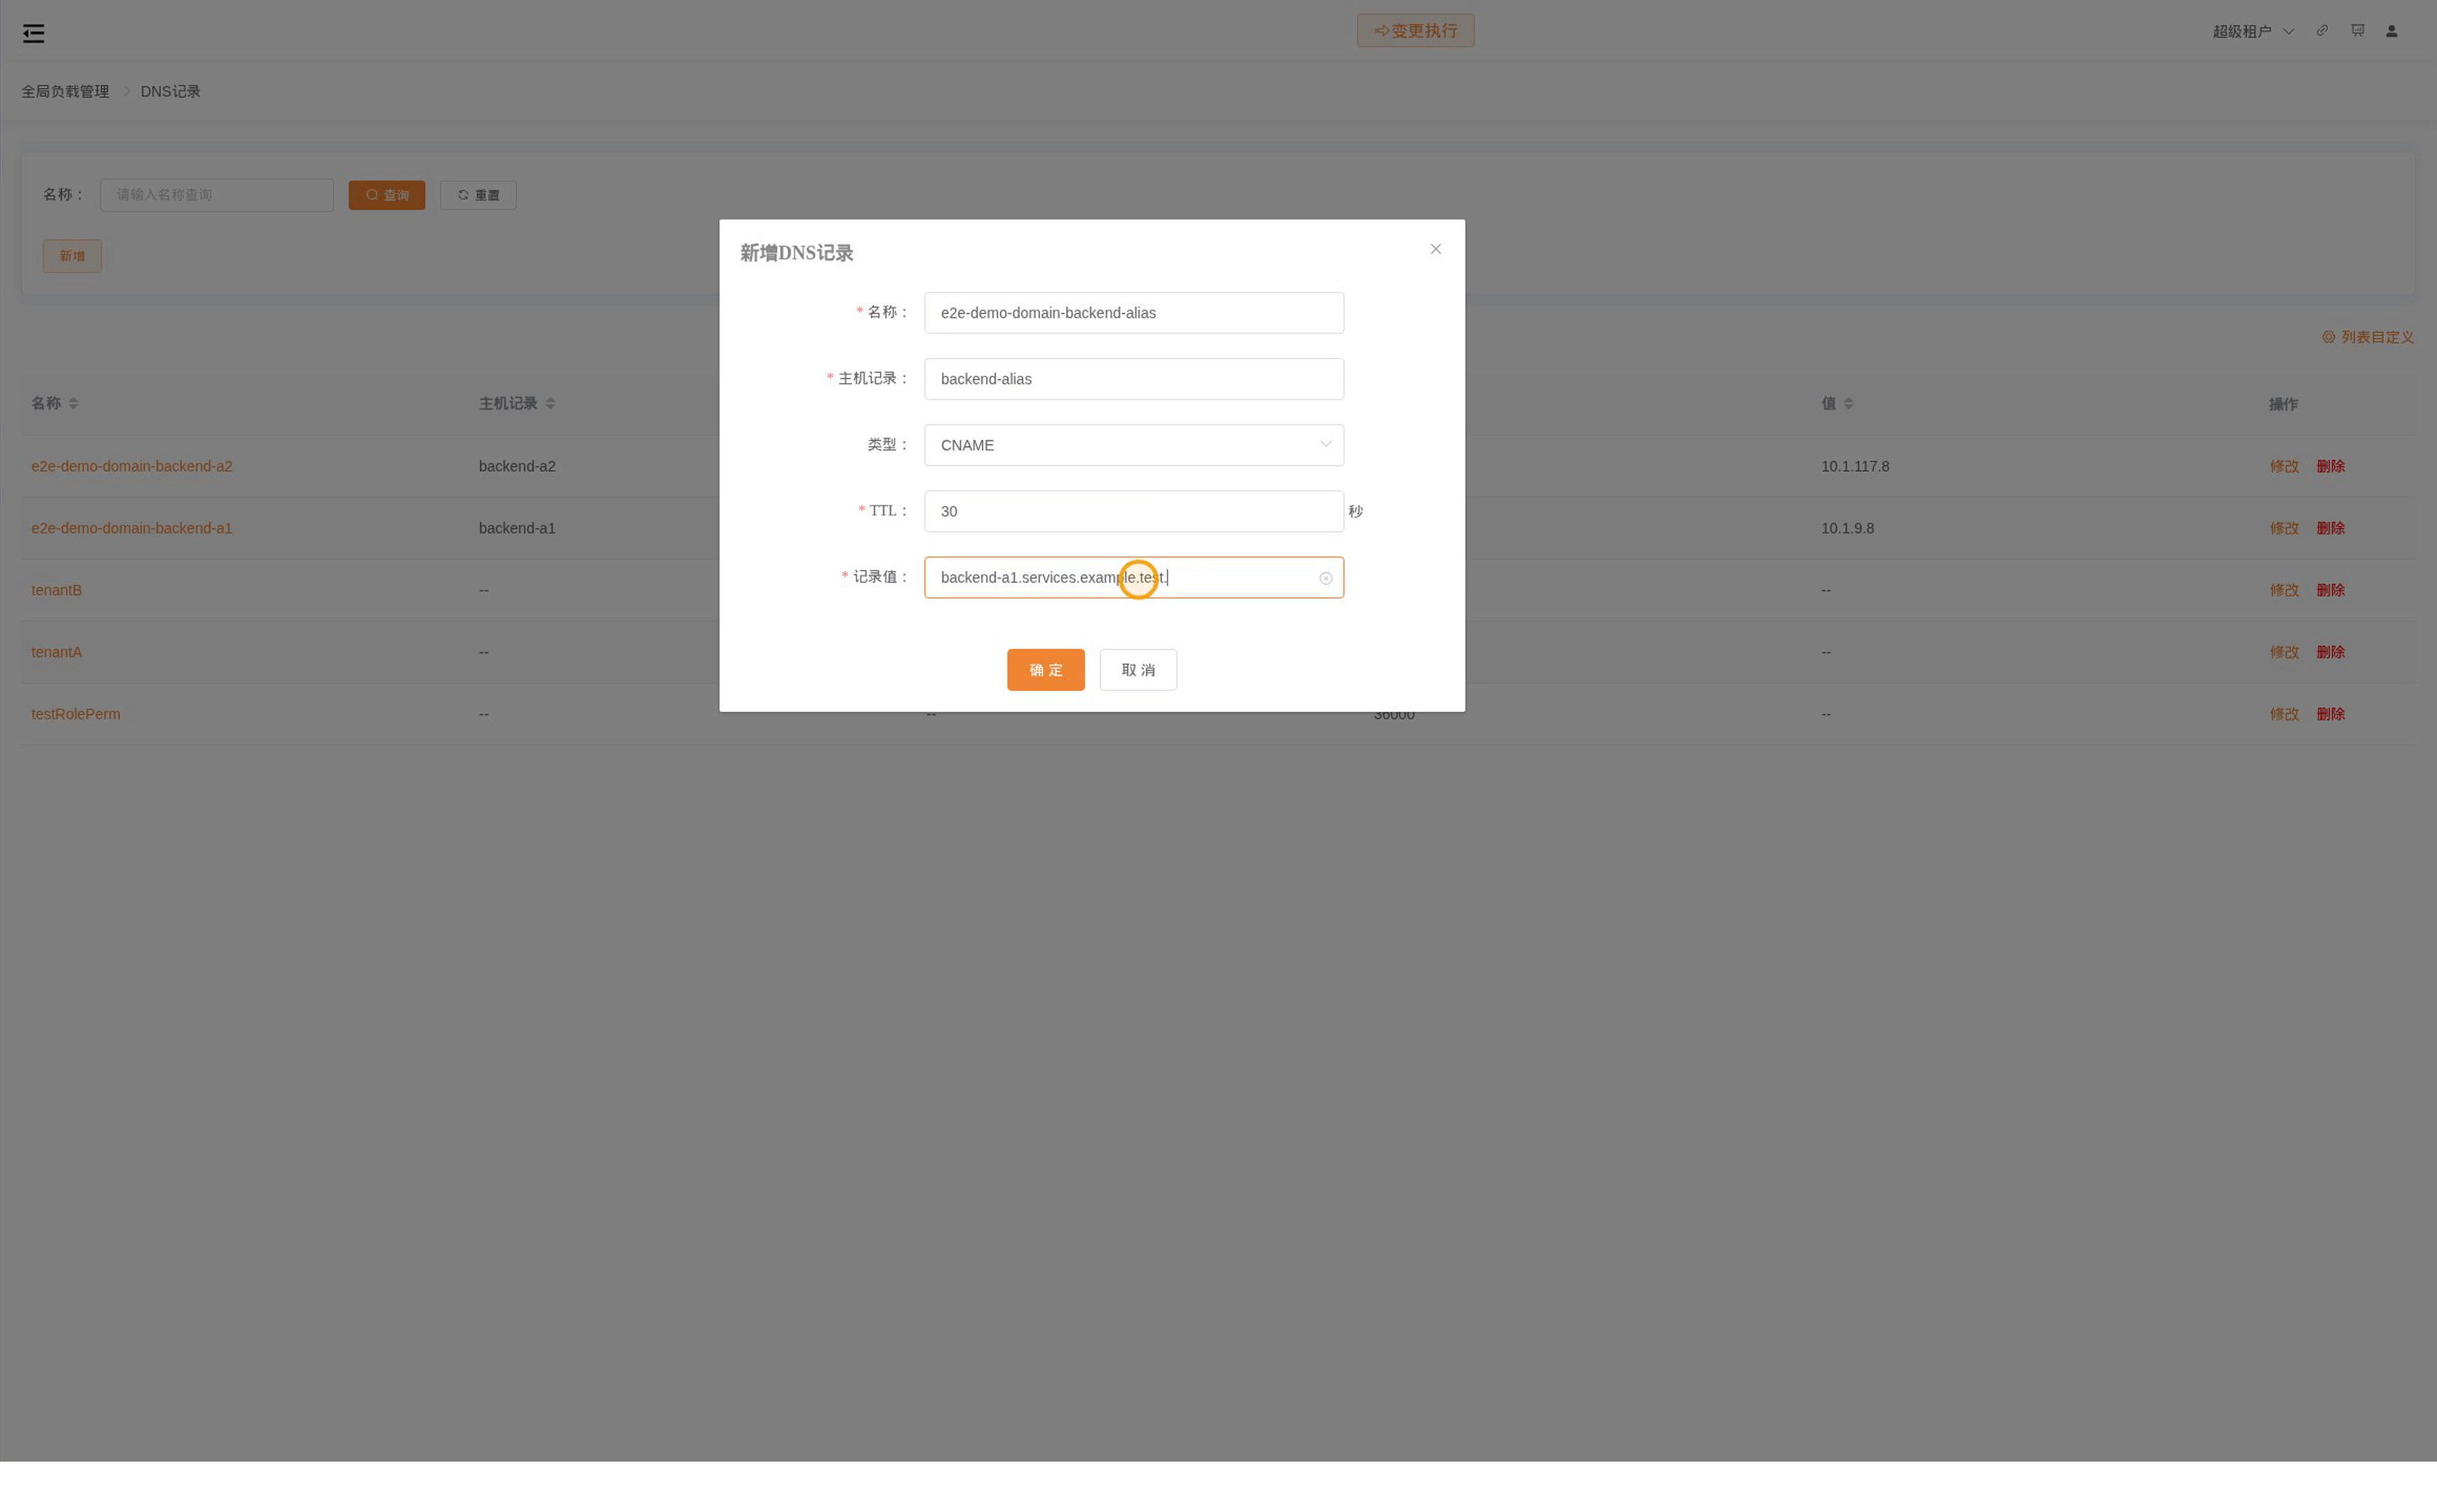
Task: Click 修改 for backend-a1 row
Action: coord(2284,528)
